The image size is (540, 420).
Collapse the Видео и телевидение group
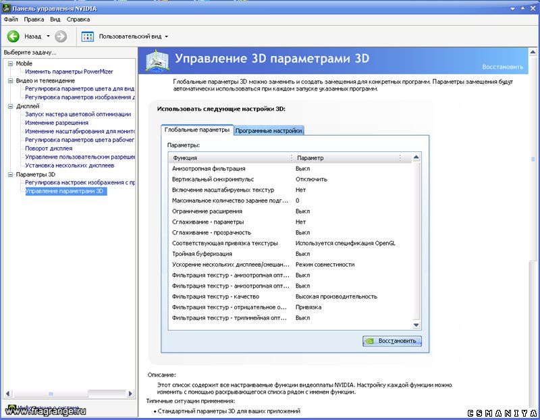pyautogui.click(x=10, y=80)
